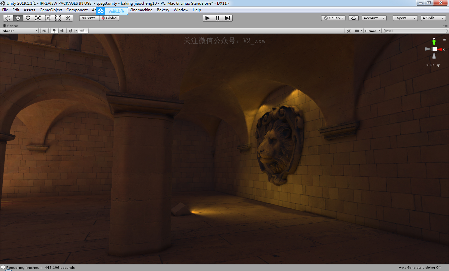Image resolution: width=449 pixels, height=271 pixels.
Task: Toggle scene effects icon
Action: tap(71, 31)
